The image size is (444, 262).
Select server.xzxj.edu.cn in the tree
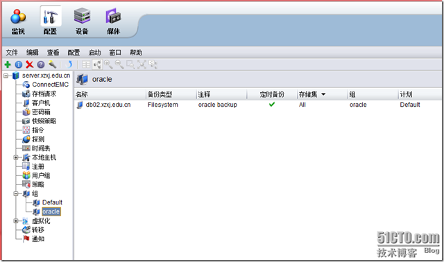46,76
